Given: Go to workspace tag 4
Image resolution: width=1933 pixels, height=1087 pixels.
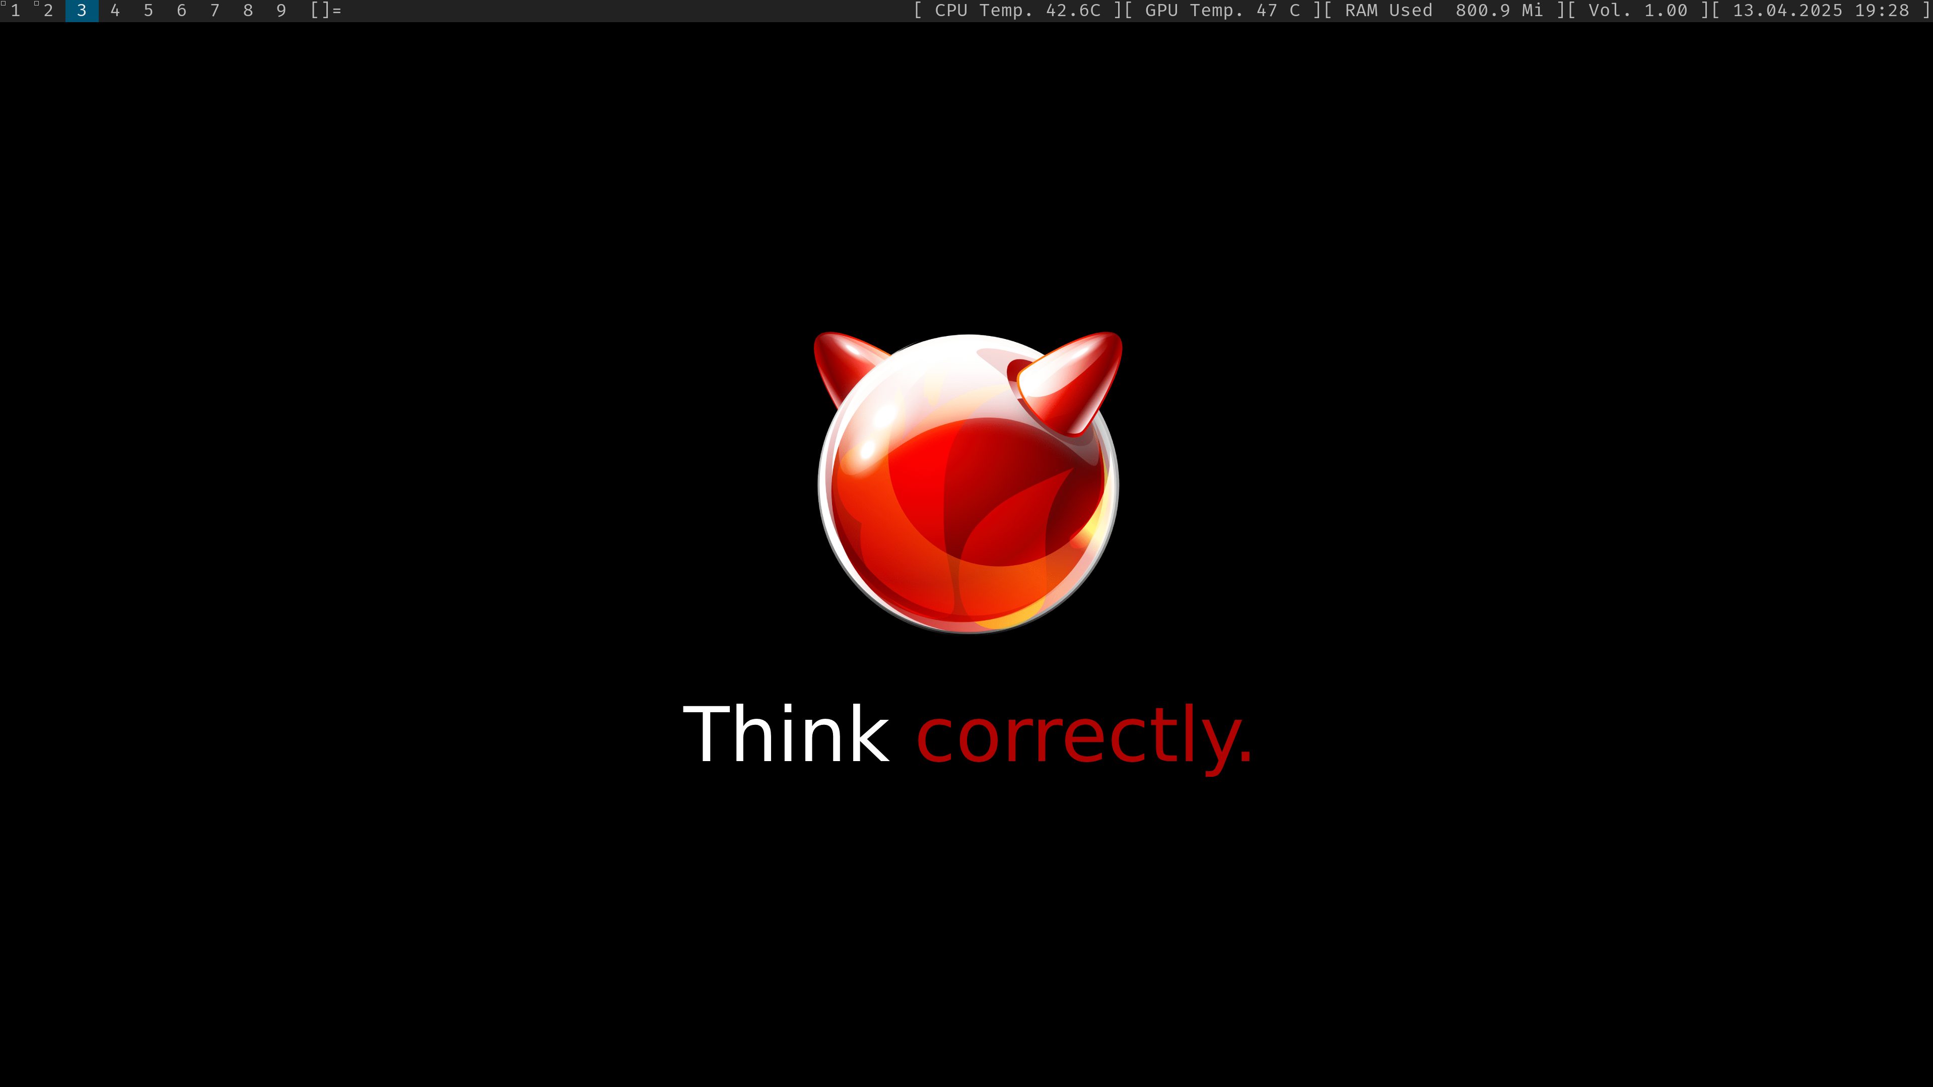Looking at the screenshot, I should coord(115,11).
